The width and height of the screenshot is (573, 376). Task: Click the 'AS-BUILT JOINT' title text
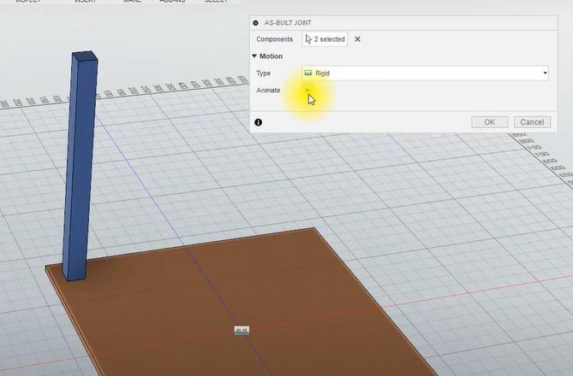pyautogui.click(x=288, y=22)
